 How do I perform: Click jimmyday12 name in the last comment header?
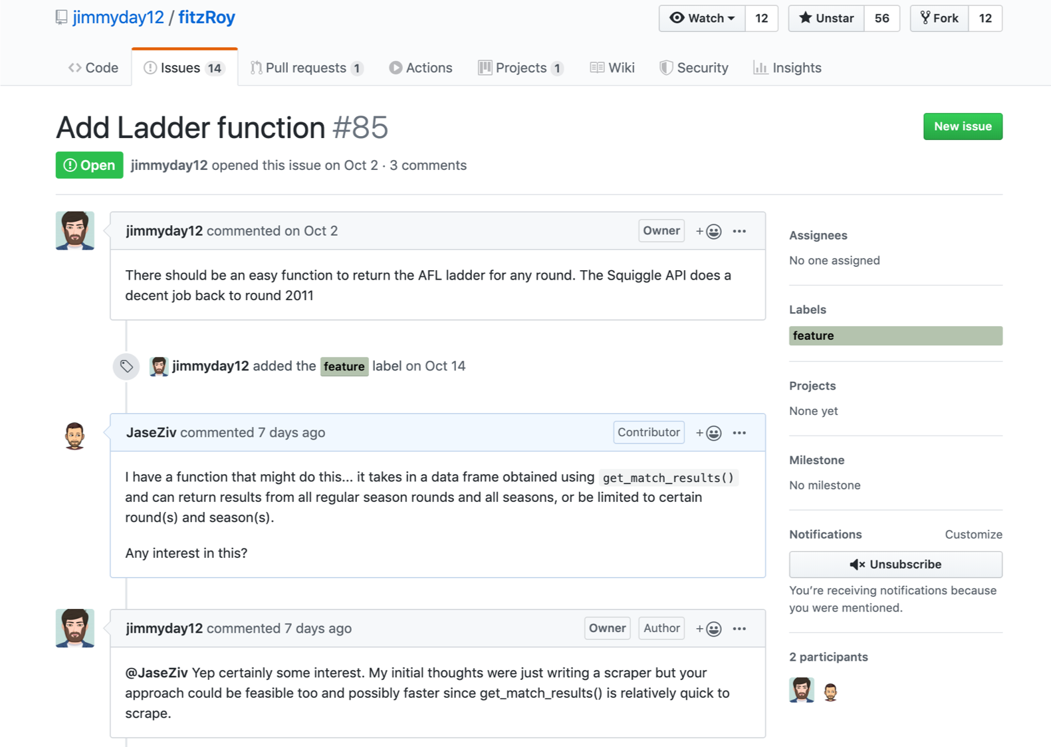click(164, 629)
